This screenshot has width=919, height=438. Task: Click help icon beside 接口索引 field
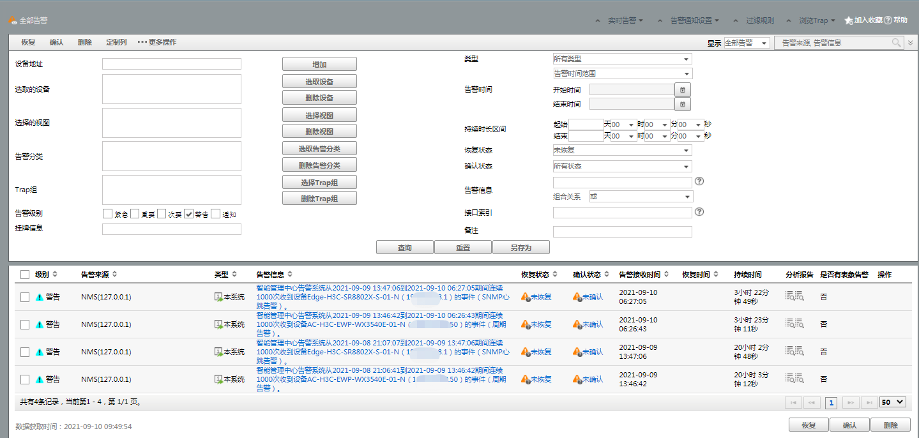pyautogui.click(x=699, y=212)
